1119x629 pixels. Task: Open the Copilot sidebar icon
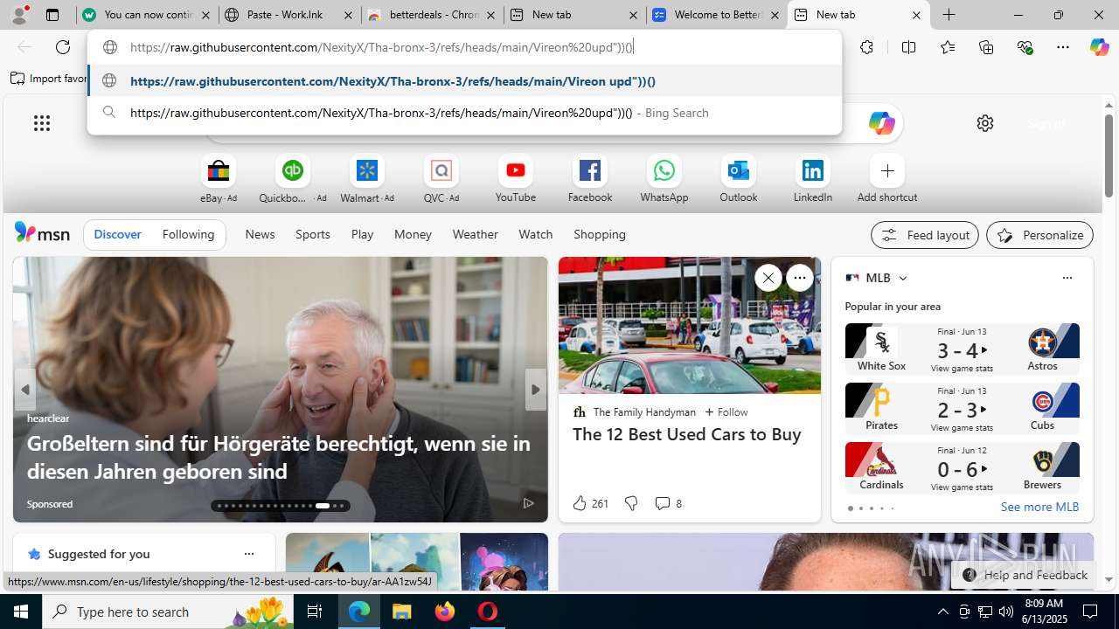point(1099,47)
